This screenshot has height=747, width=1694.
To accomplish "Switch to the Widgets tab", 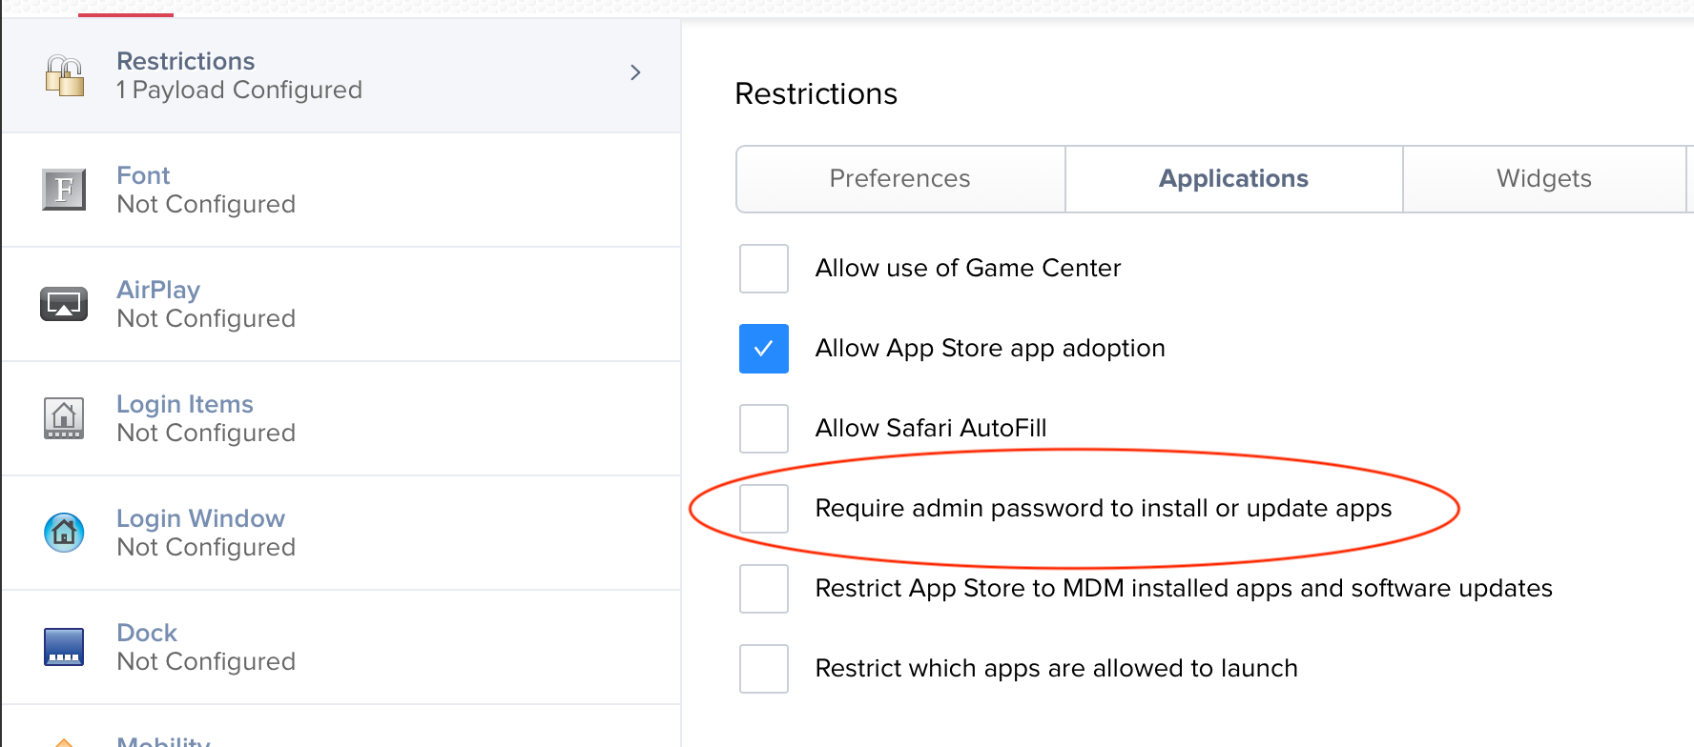I will (1544, 179).
